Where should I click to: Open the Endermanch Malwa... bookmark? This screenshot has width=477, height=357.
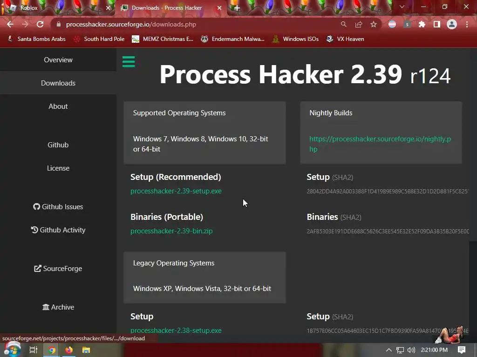[x=233, y=39]
